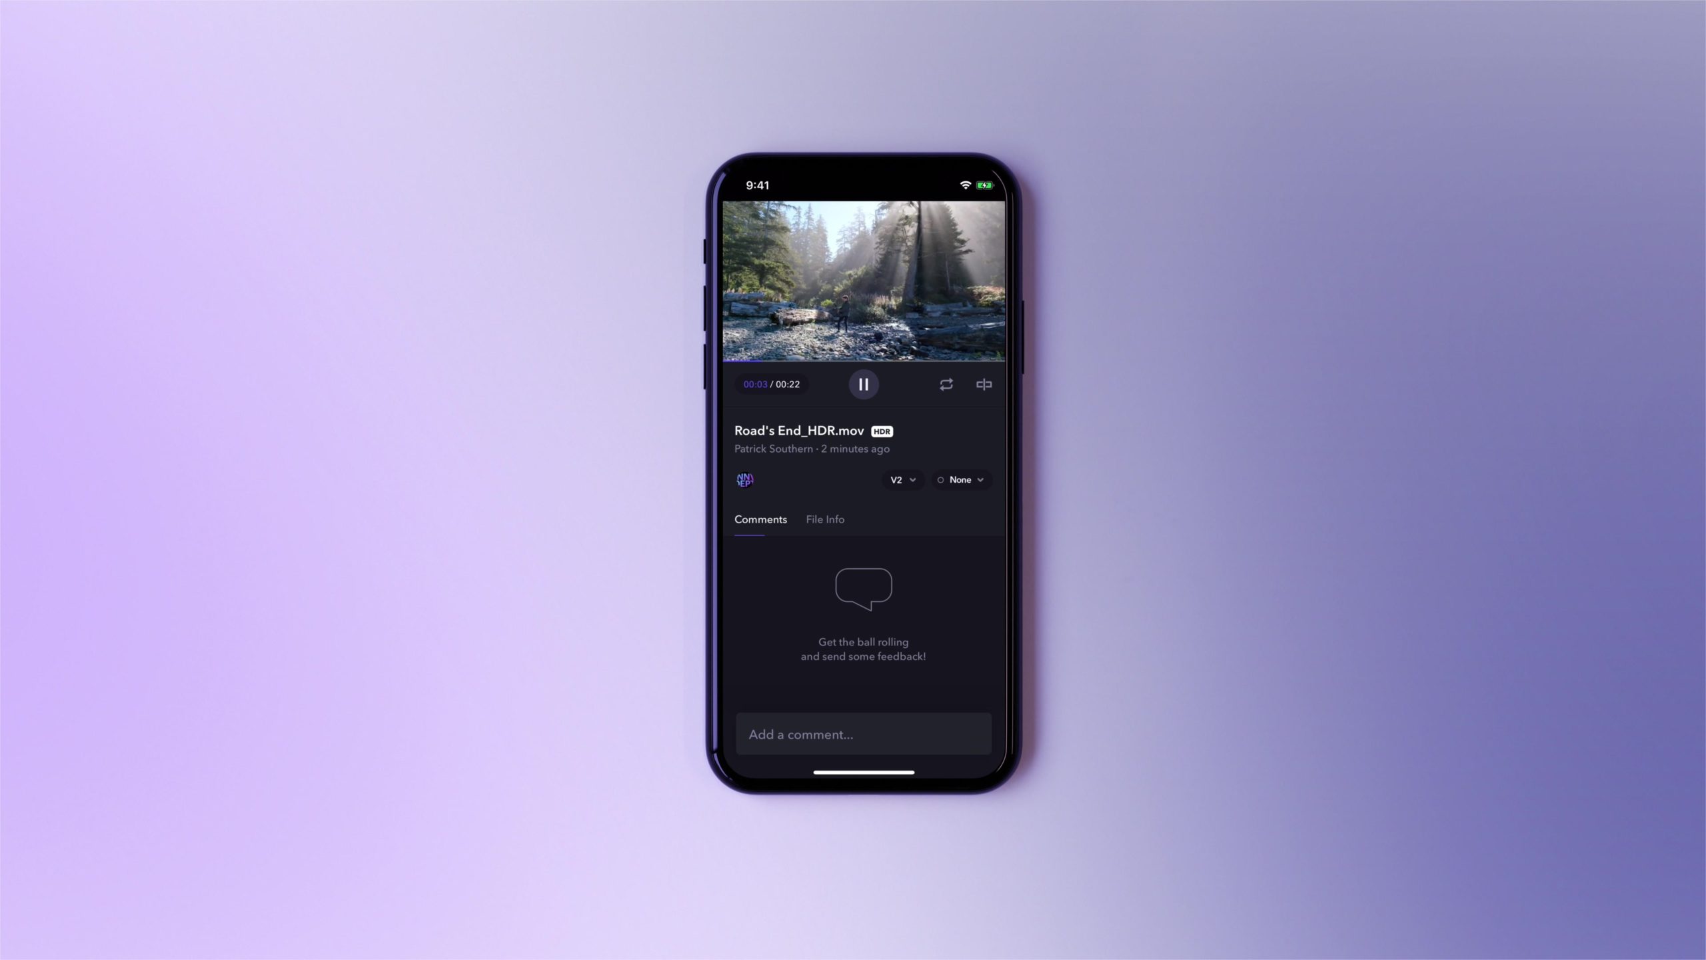
Task: Tap the pause button to stop playback
Action: click(x=864, y=383)
